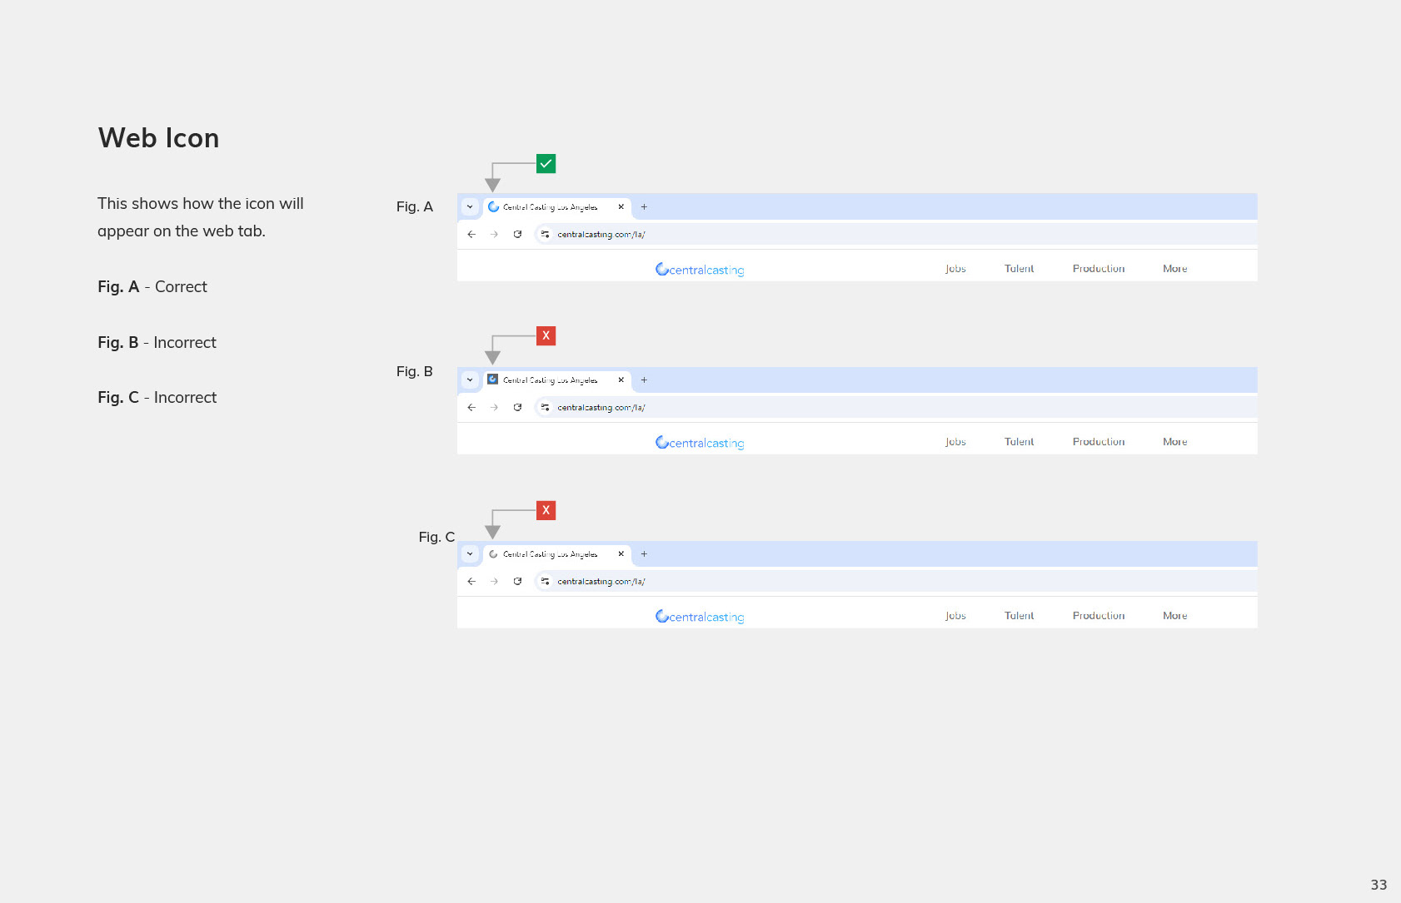Open the Jobs menu in Fig. A page
Screen dimensions: 1401x903
pyautogui.click(x=955, y=269)
